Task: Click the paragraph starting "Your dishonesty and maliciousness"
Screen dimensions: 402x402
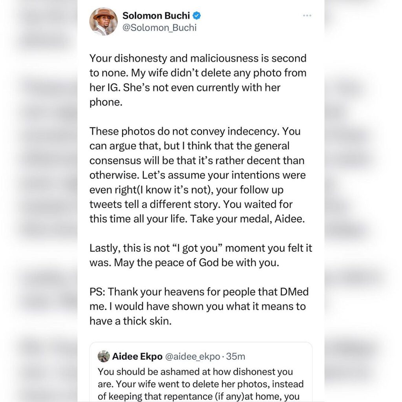Action: click(x=198, y=79)
